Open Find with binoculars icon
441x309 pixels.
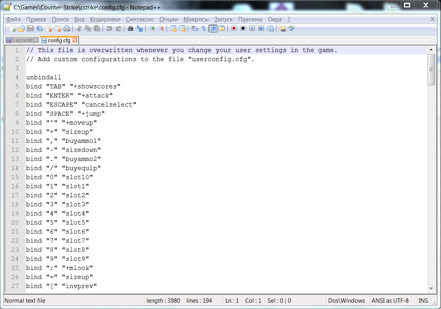click(x=131, y=29)
